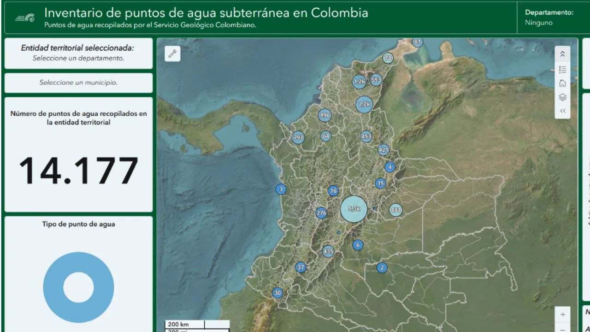The height and width of the screenshot is (332, 590).
Task: Open the Departamento selector showing Ninguno
Action: click(x=553, y=18)
